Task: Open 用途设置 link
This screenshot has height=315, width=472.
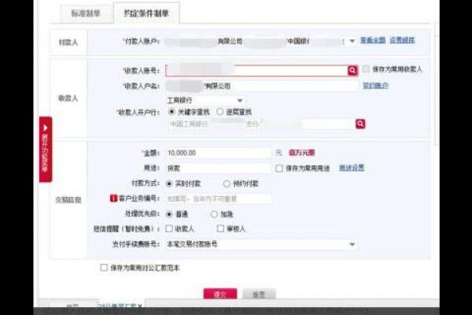Action: [352, 168]
